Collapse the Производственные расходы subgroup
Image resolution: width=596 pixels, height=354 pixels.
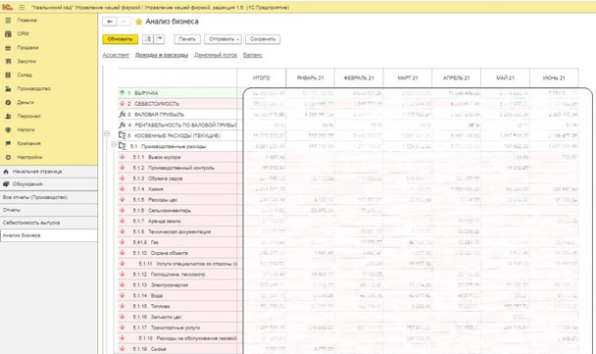click(x=114, y=144)
